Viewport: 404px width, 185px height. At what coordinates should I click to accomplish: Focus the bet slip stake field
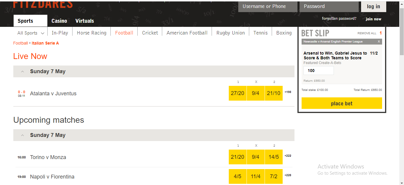pos(318,71)
